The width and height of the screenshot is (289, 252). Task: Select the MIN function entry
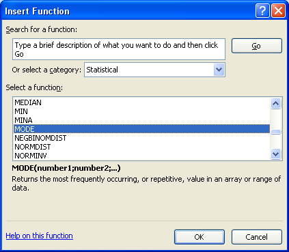click(x=141, y=111)
